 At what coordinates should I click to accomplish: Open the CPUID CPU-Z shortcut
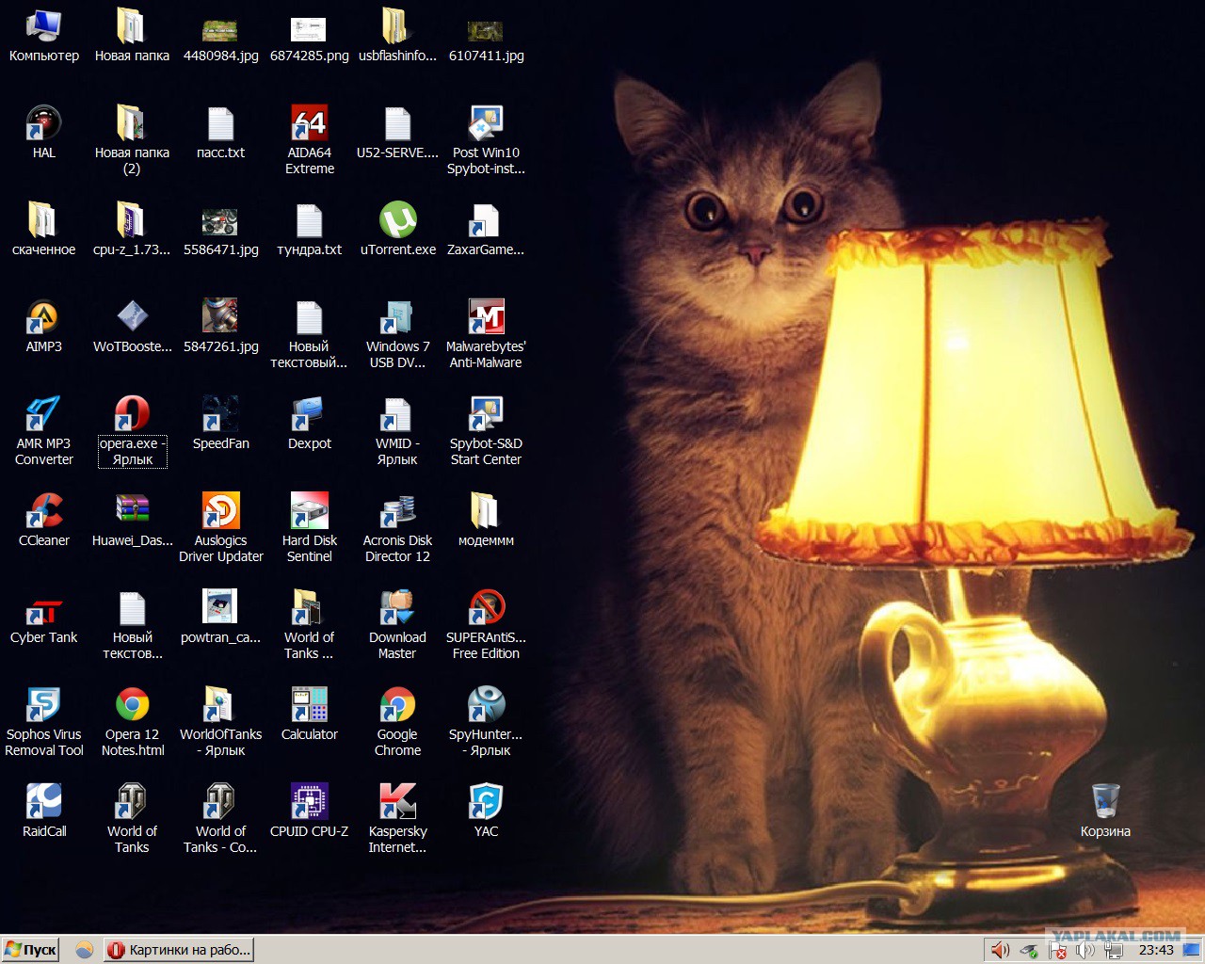(x=309, y=802)
